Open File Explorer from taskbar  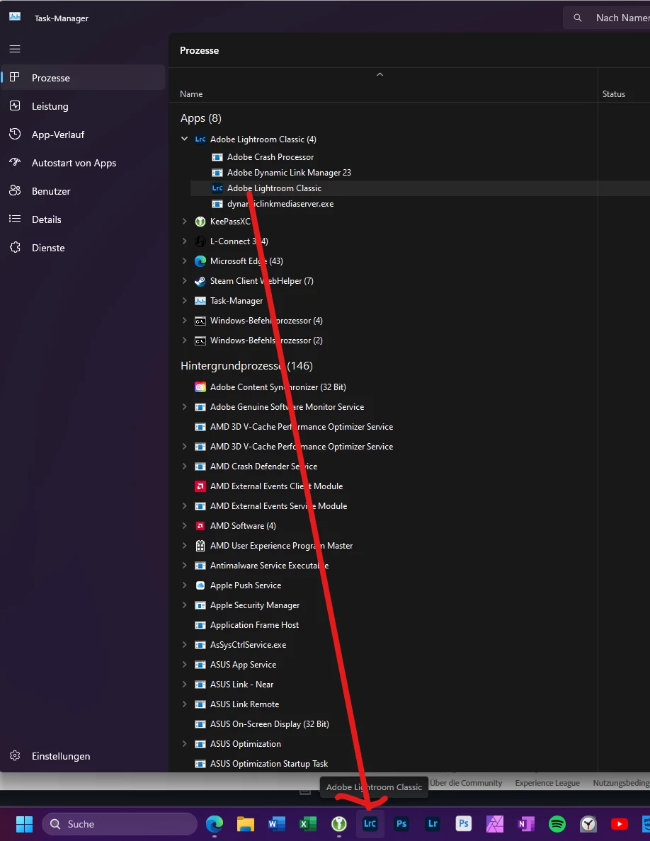pos(246,824)
